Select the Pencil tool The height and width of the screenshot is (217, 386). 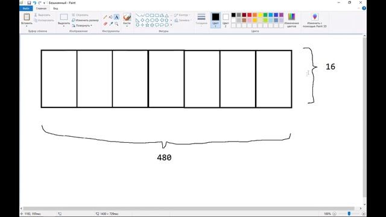106,17
